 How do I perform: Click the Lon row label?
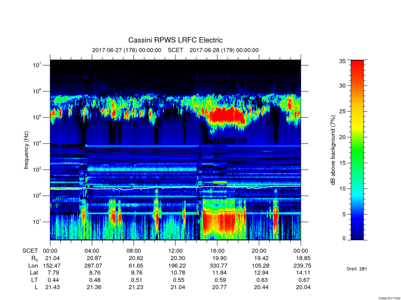click(x=33, y=266)
